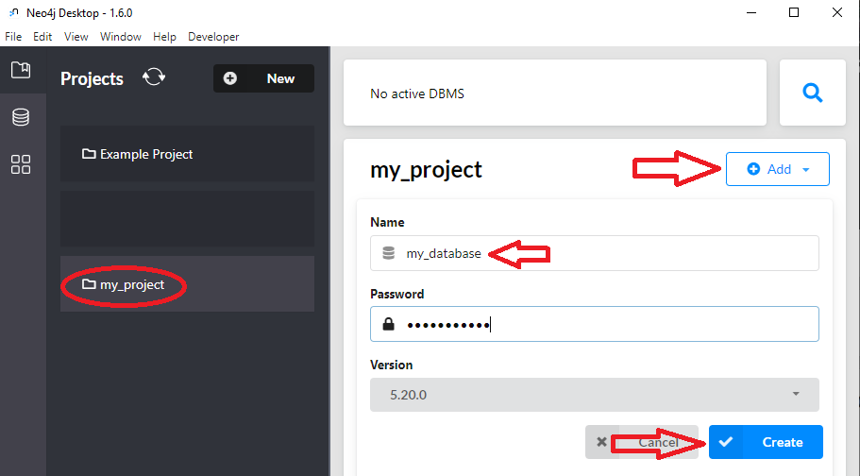Click the my_project heading
This screenshot has width=860, height=476.
426,170
